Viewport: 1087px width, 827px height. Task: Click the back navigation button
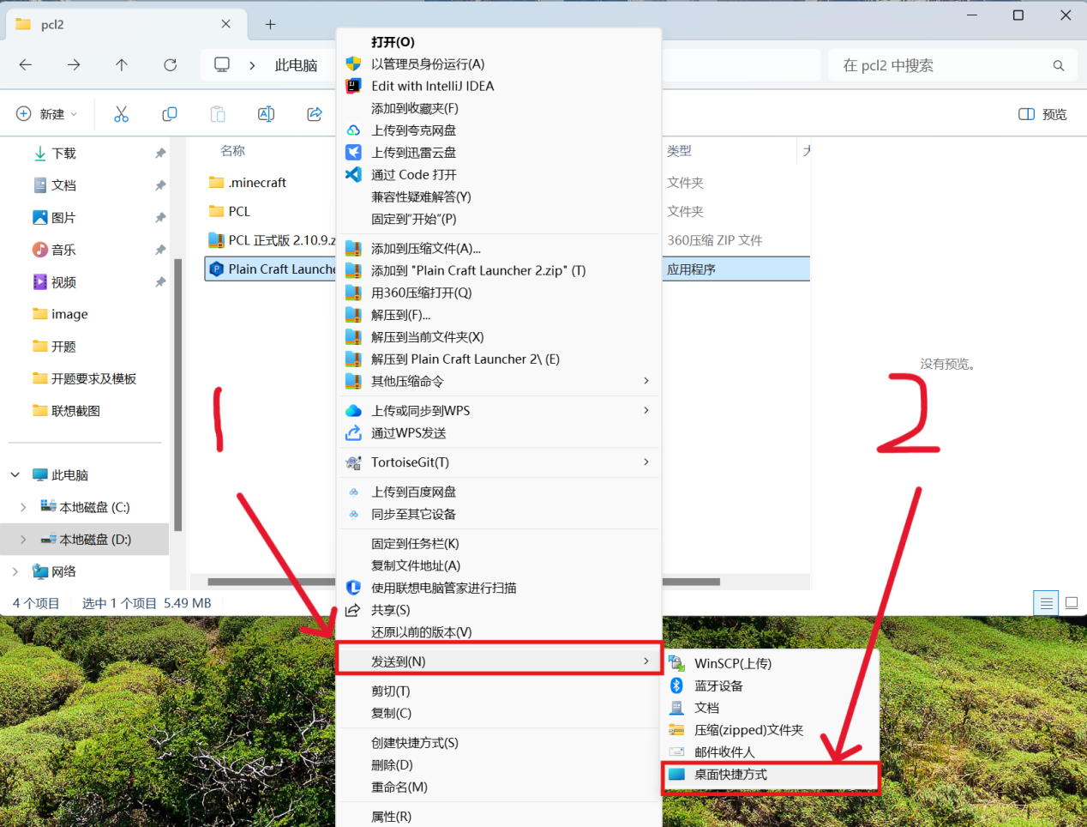click(25, 64)
